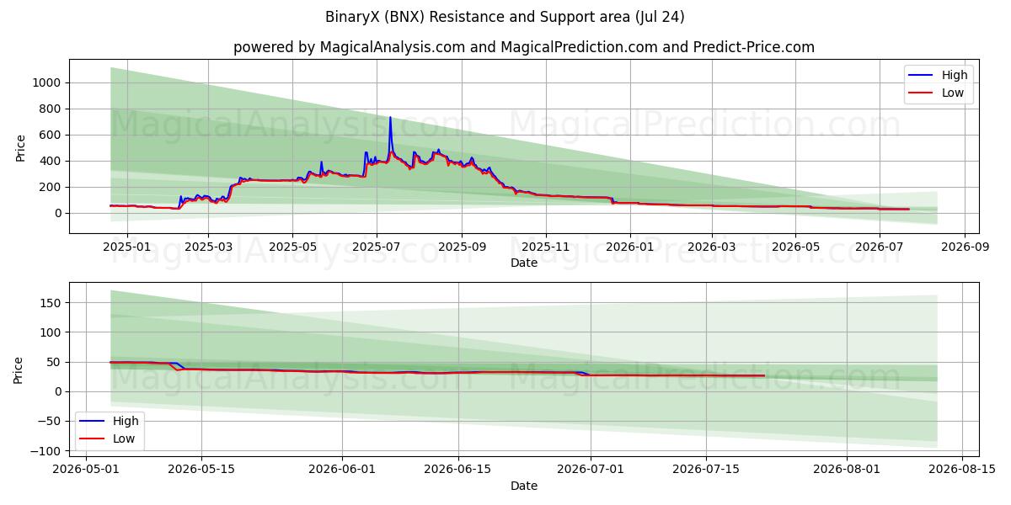Click the '2026-09' x-axis tick label
Screen dimensions: 1011x505
[x=965, y=247]
